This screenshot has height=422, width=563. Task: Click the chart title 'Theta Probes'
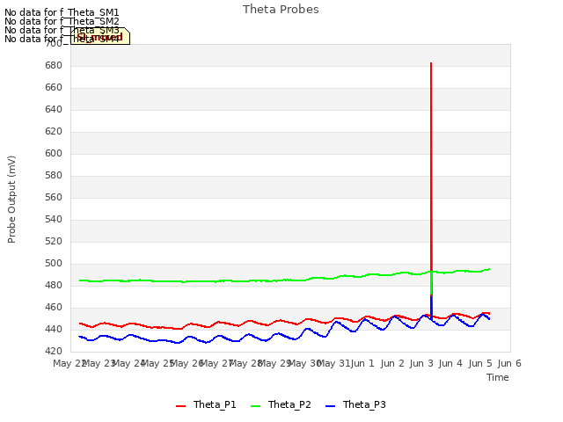(x=281, y=10)
